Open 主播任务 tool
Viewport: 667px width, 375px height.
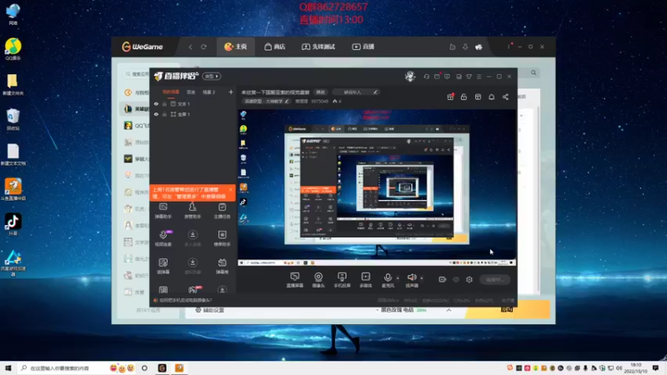pos(222,211)
